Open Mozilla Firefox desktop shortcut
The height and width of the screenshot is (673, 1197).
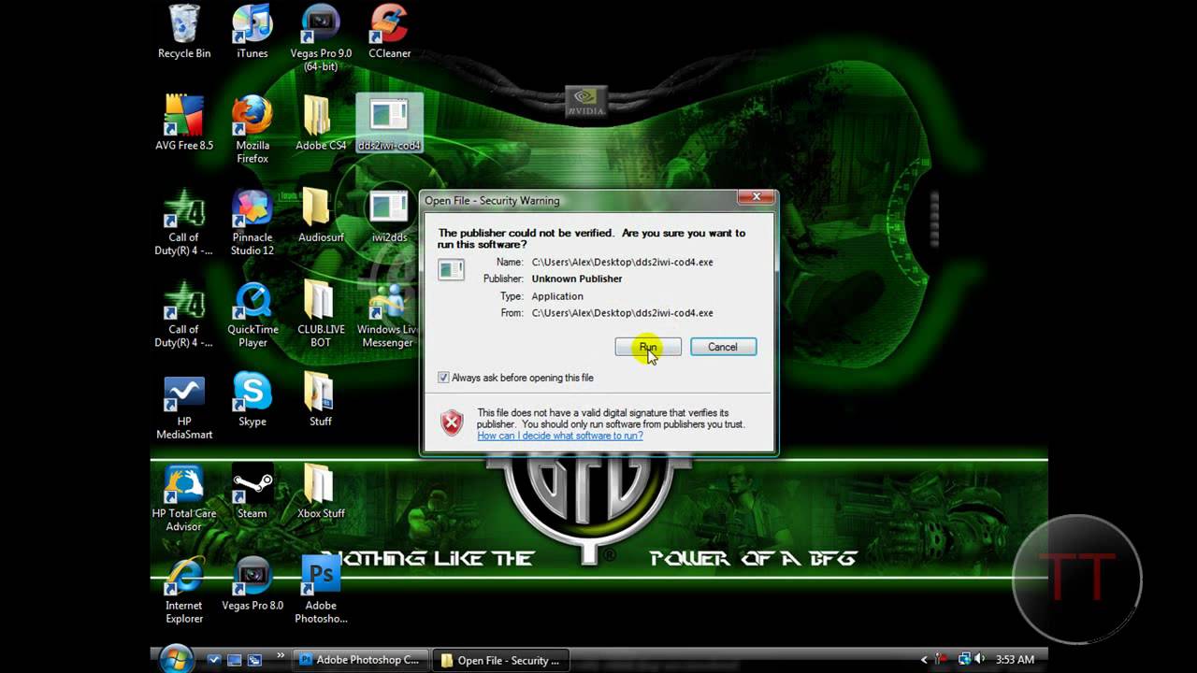click(x=252, y=130)
